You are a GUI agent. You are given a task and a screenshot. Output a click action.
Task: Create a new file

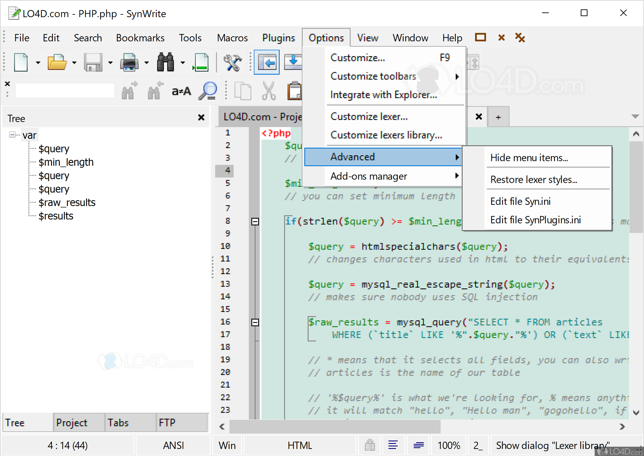[20, 62]
